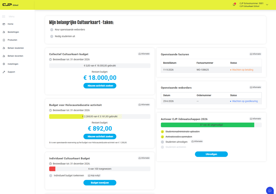Click the Beheer studenten sidebar icon
This screenshot has height=194, width=276.
coord(4,48)
